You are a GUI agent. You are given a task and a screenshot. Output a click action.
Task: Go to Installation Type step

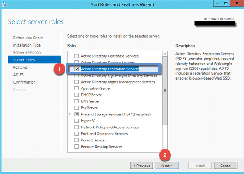pos(27,45)
